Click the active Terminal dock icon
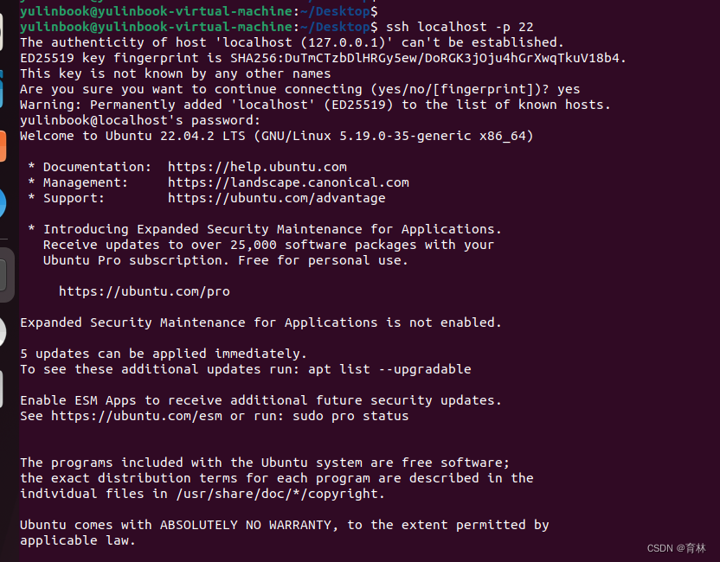 pyautogui.click(x=3, y=275)
